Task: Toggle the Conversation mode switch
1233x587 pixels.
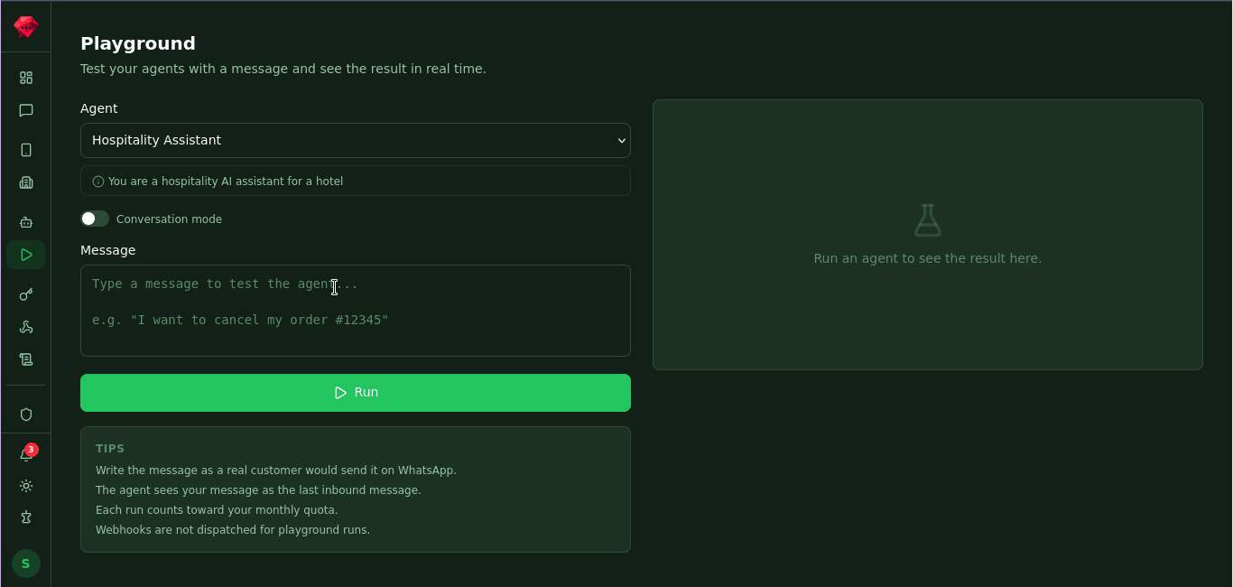Action: click(95, 219)
